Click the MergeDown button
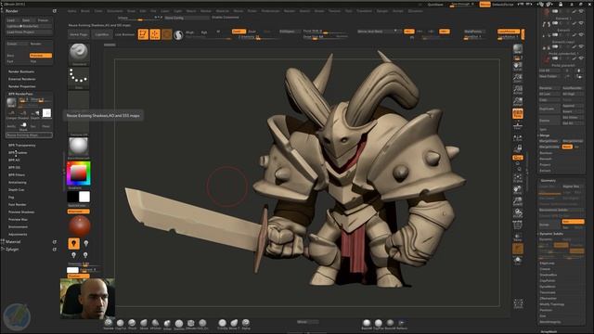The height and width of the screenshot is (334, 594). point(549,141)
